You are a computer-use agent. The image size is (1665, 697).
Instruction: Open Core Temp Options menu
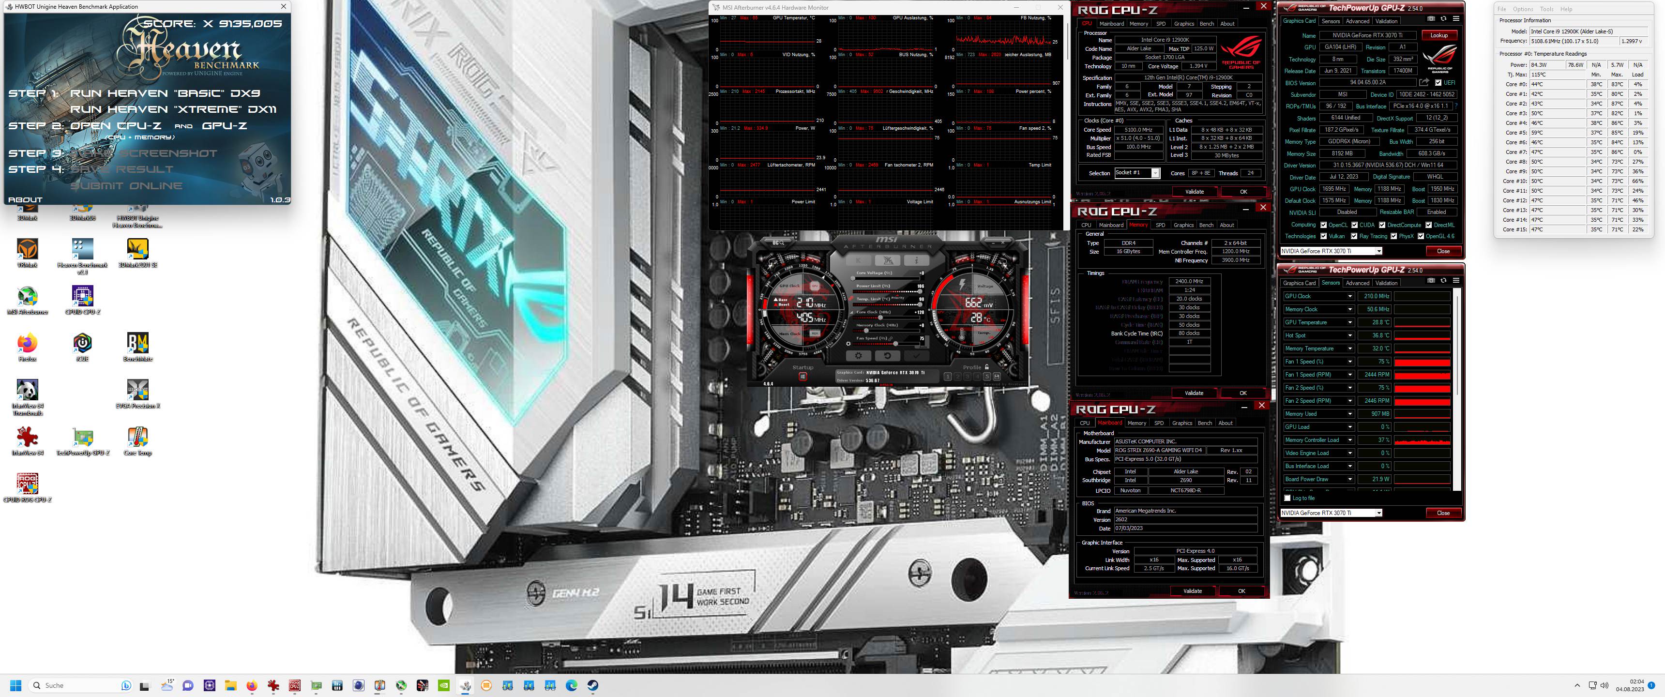tap(1523, 9)
